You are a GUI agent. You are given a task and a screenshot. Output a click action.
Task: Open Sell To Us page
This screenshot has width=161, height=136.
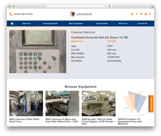pyautogui.click(x=123, y=23)
